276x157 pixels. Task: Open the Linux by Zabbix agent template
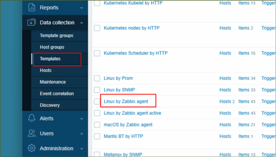pos(126,102)
